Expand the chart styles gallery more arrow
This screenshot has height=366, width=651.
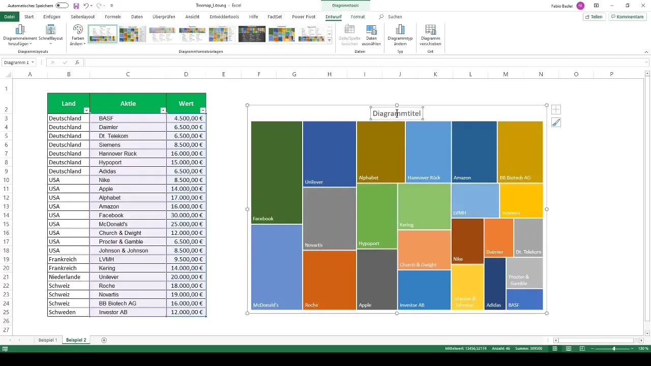point(330,41)
